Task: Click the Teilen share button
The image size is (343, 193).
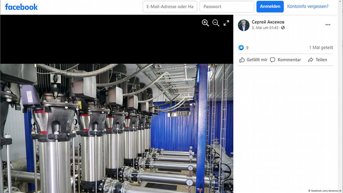Action: 318,60
